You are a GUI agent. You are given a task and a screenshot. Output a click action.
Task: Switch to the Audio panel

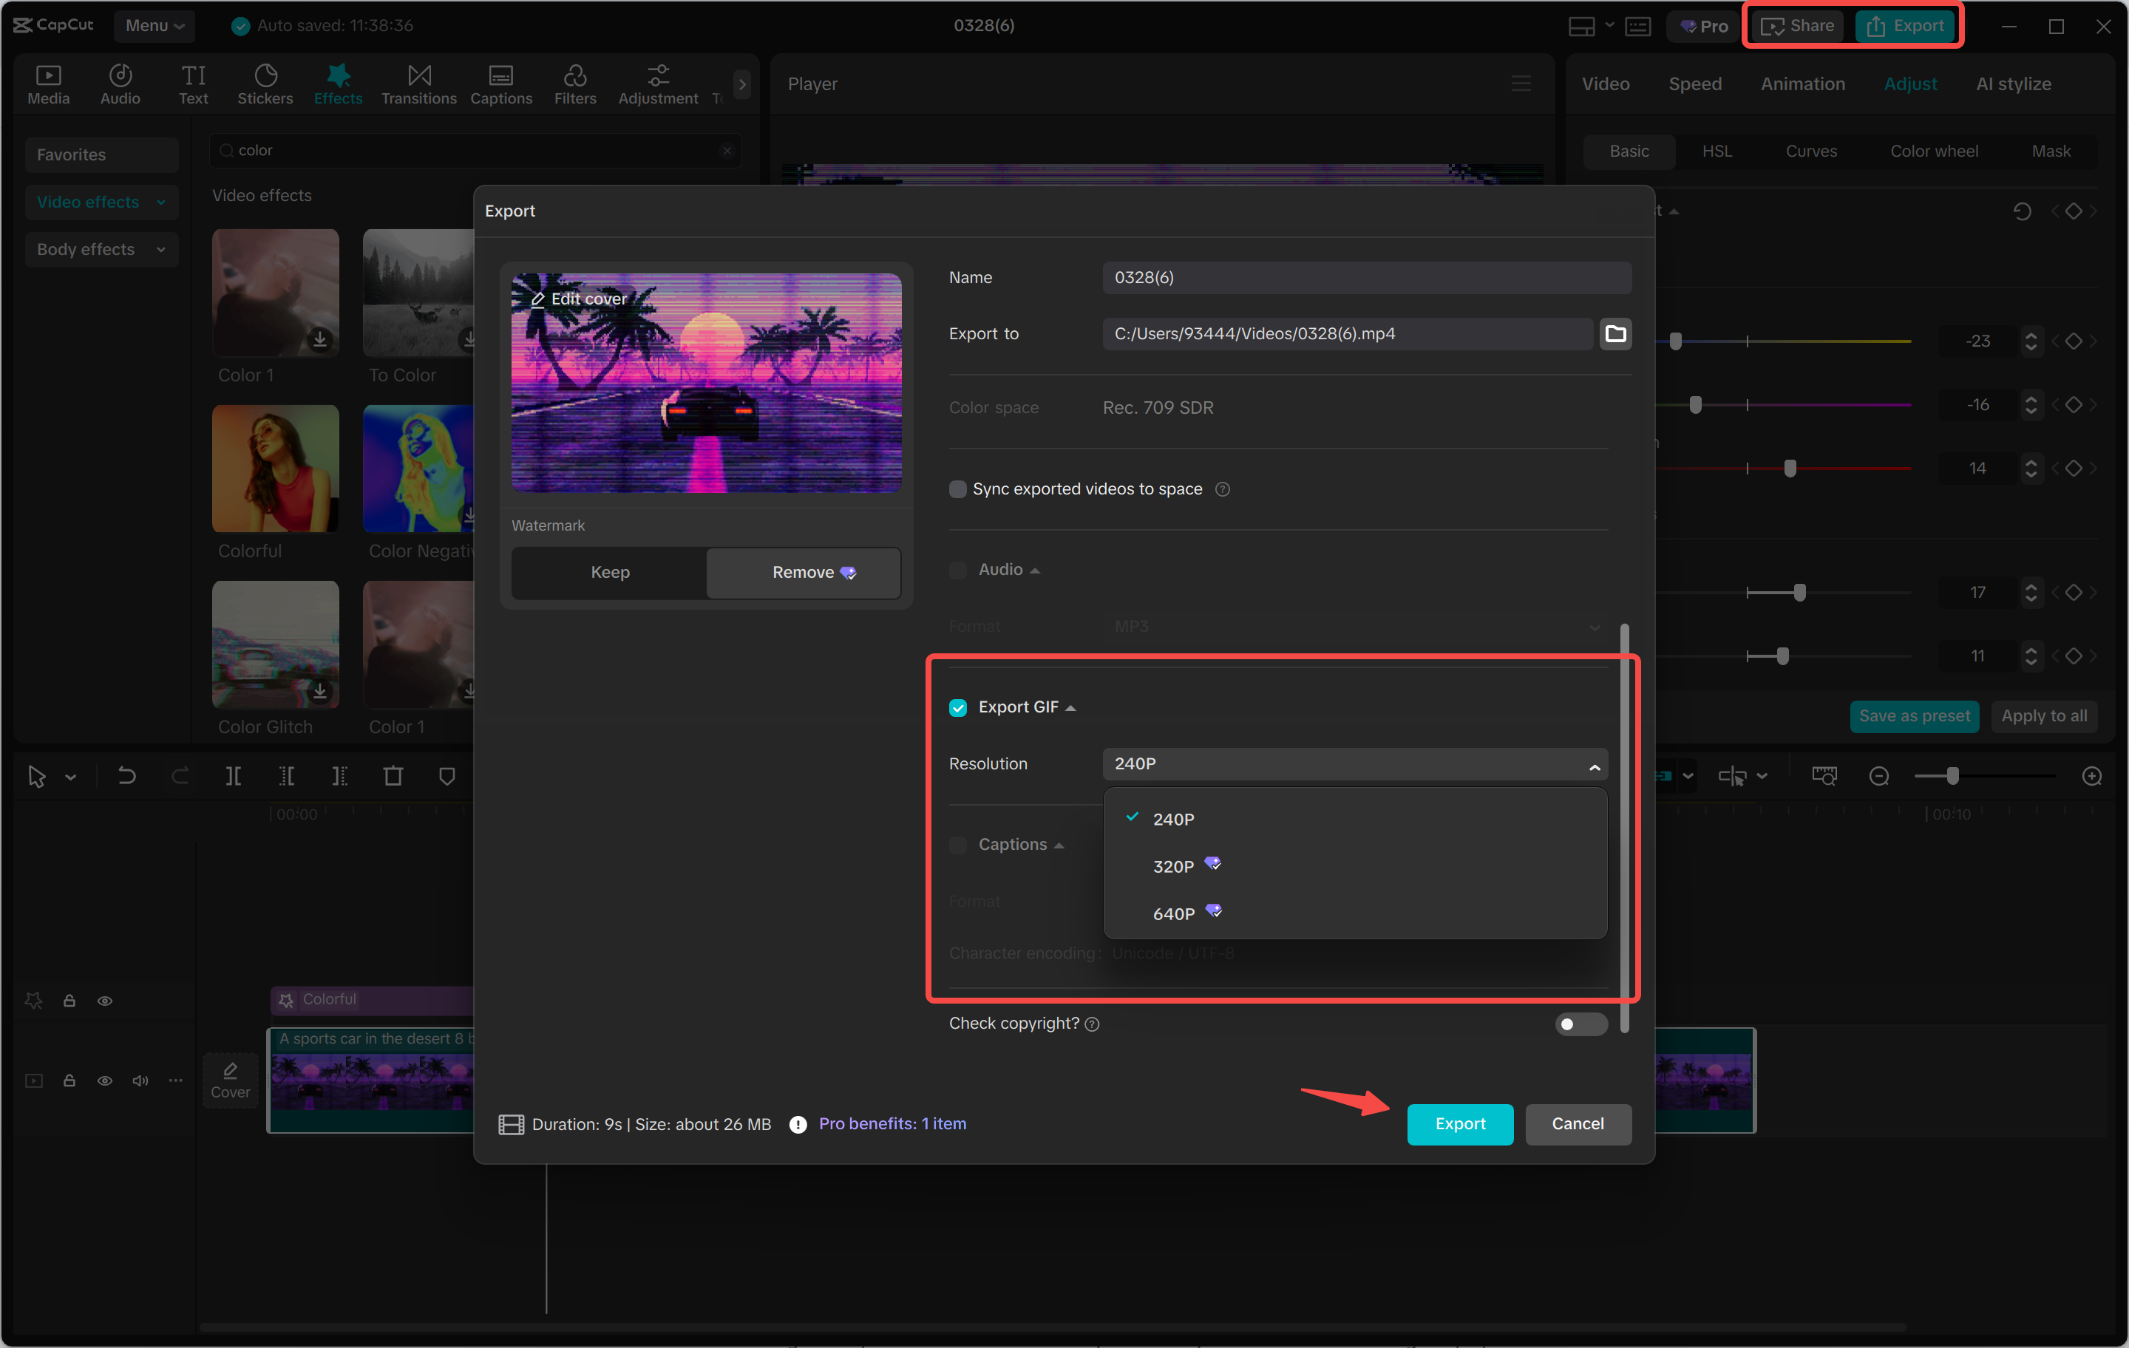[x=120, y=84]
